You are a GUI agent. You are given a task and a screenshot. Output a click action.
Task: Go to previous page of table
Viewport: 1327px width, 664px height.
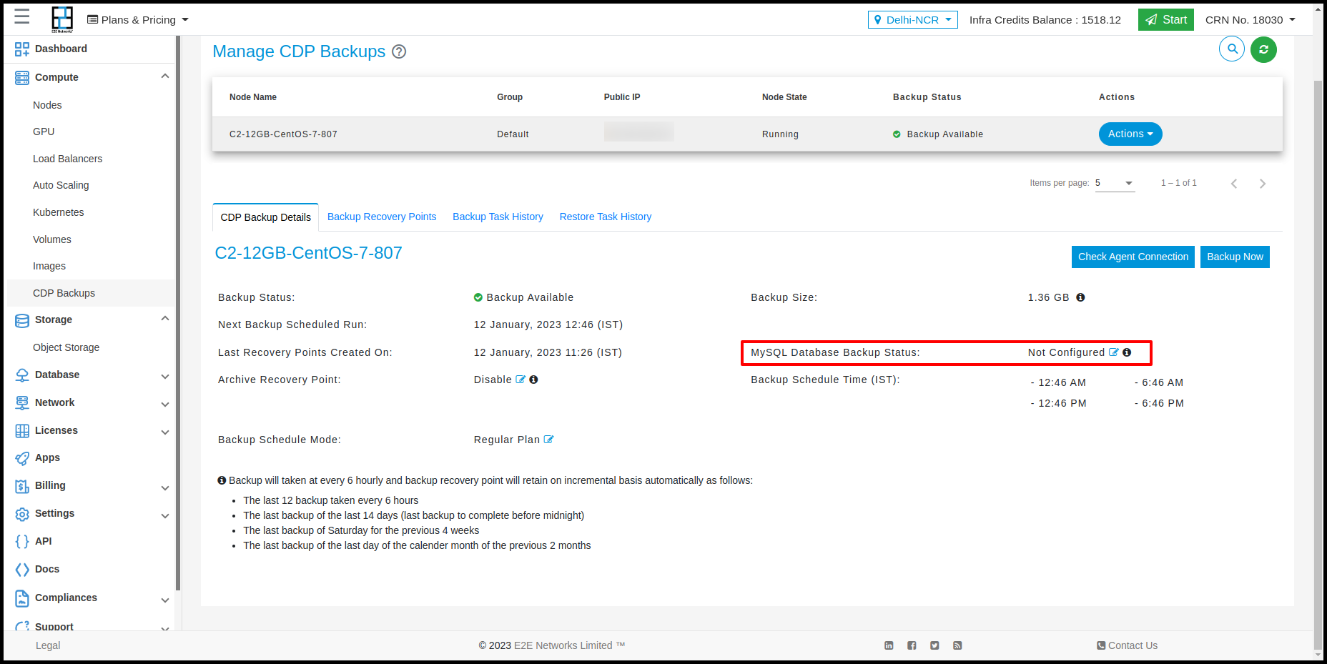[x=1234, y=184]
